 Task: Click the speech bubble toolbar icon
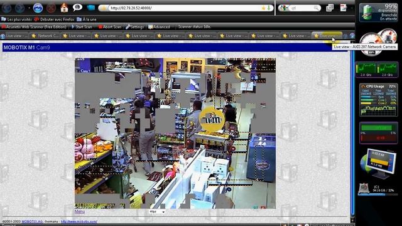tap(77, 8)
